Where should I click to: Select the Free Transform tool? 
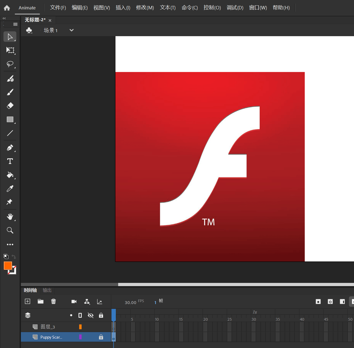10,50
